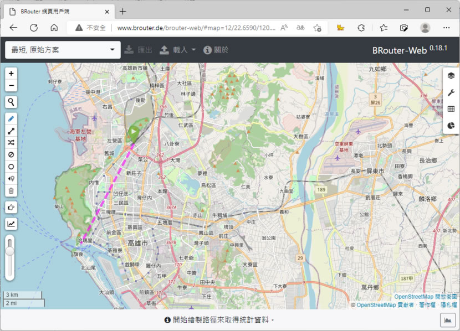Zoom out with the map minus button
Viewport: 460px width, 331px height.
coord(11,86)
